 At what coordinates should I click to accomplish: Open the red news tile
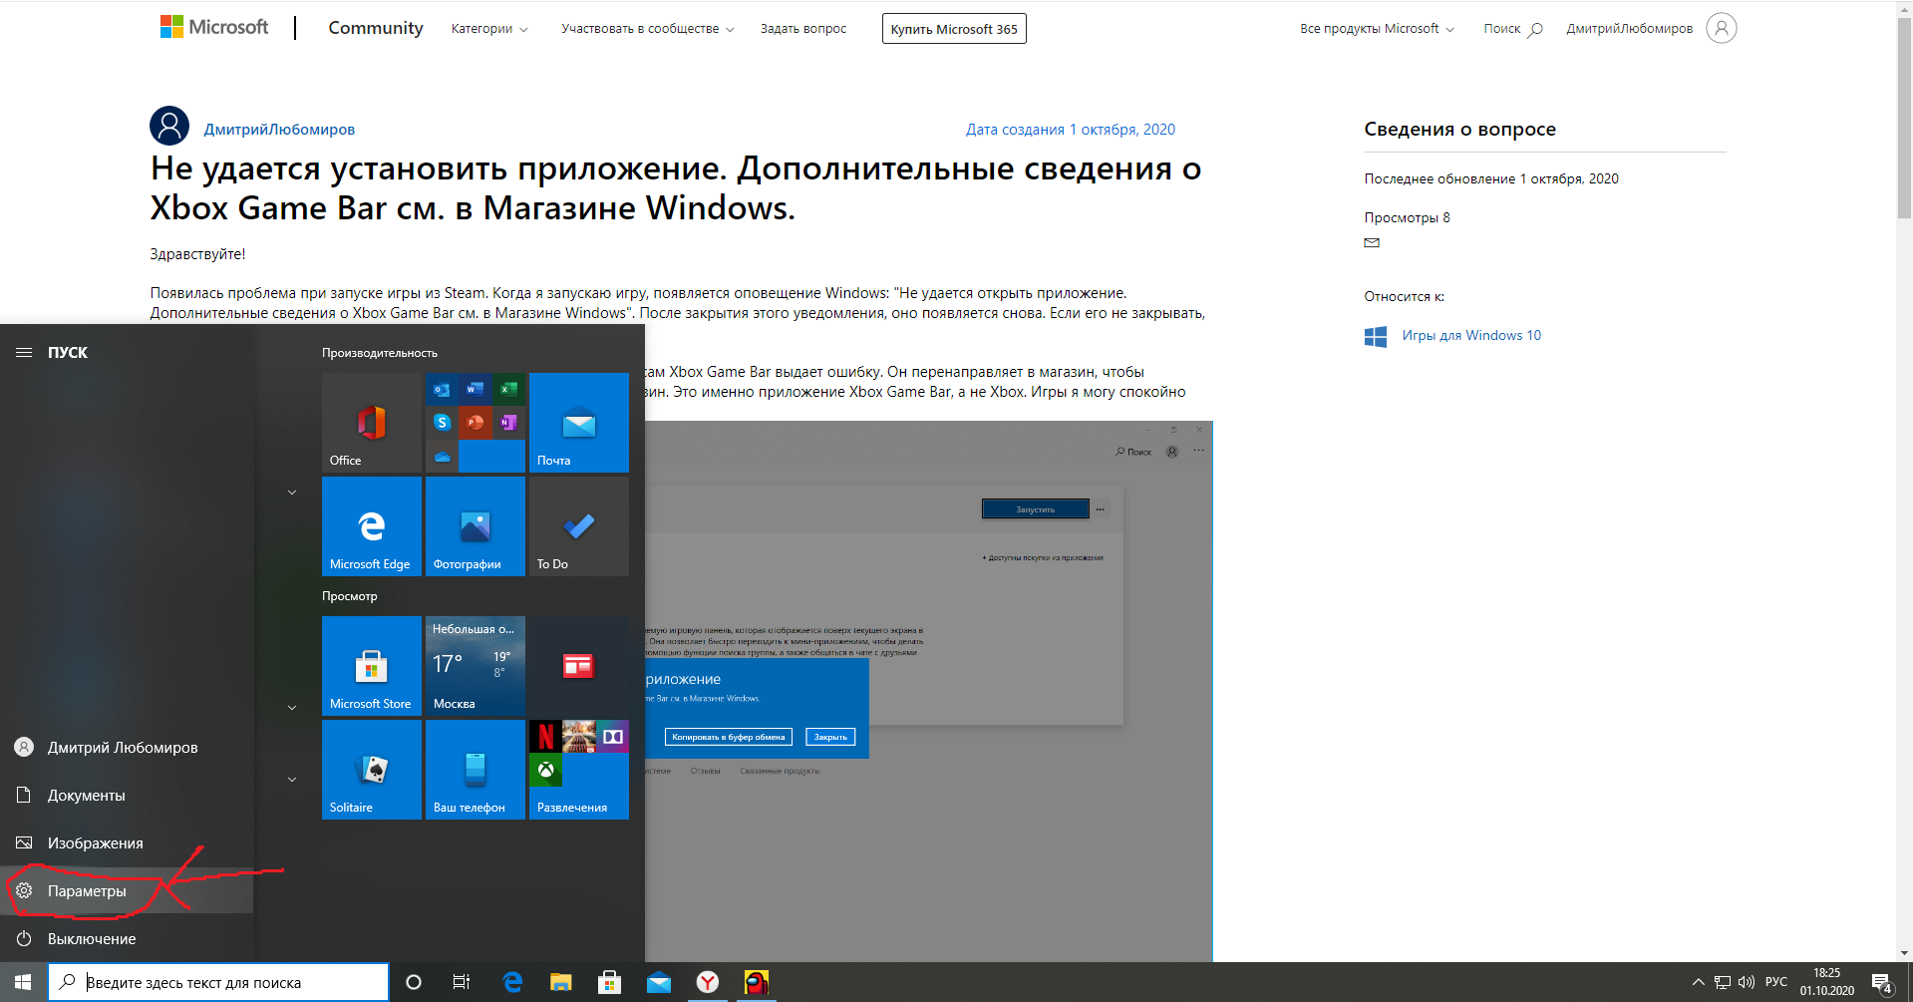[579, 666]
